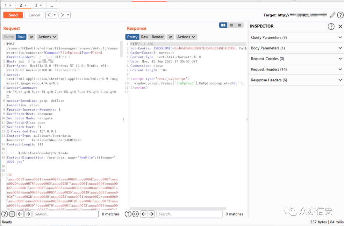
Task: Expand Request Cookies (0) section
Action: (x=296, y=59)
